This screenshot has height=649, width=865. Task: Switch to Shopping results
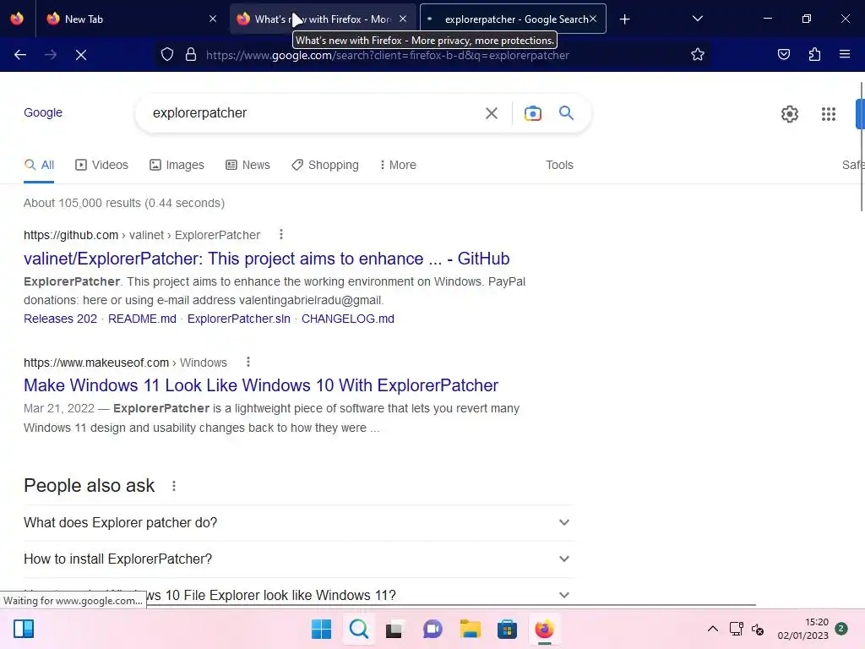[325, 165]
